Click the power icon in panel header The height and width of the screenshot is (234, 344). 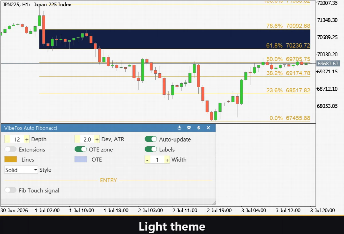point(179,128)
